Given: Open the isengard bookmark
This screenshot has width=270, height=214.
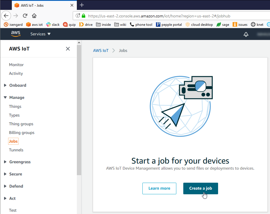Looking at the screenshot, I should [13, 25].
